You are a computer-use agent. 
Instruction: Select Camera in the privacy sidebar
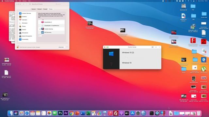(x=27, y=30)
